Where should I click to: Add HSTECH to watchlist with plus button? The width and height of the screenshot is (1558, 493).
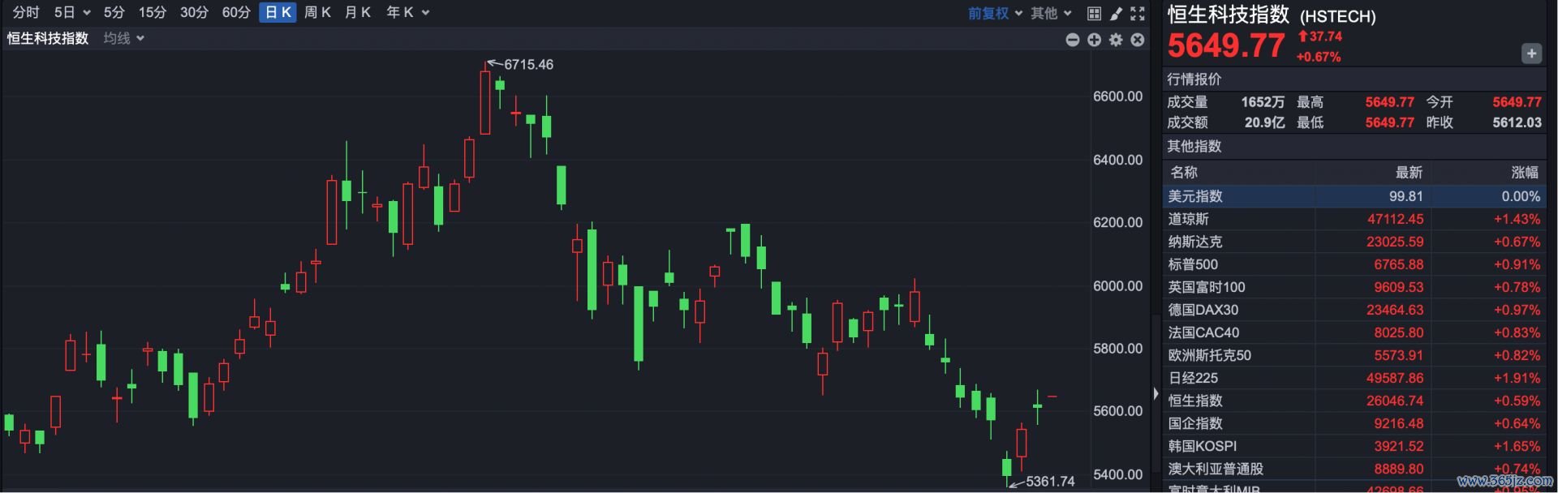pos(1531,54)
